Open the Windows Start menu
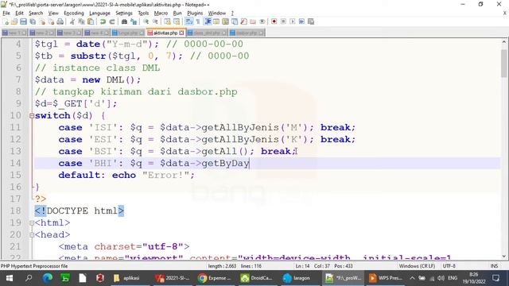 [10, 278]
